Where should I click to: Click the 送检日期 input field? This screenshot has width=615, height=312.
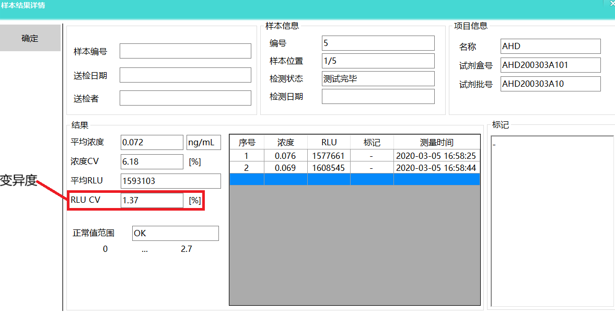(x=185, y=75)
